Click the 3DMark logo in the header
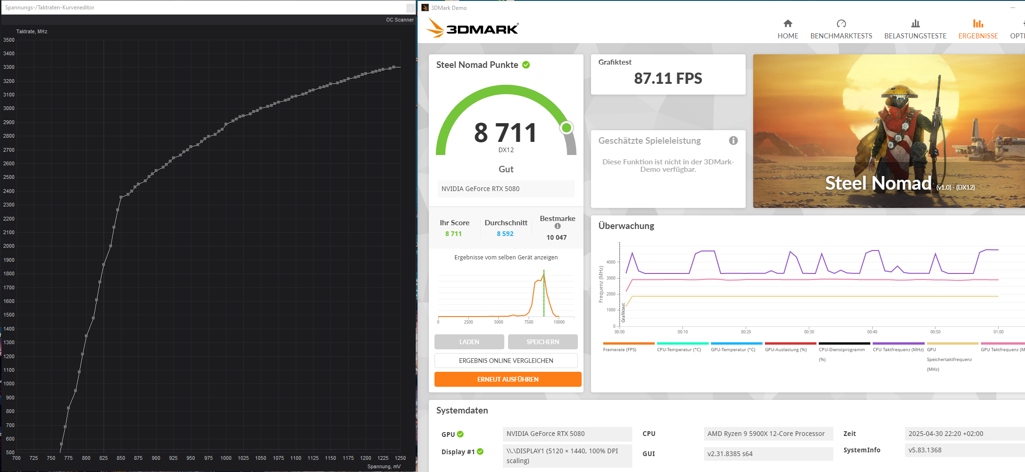This screenshot has width=1025, height=472. pyautogui.click(x=472, y=28)
